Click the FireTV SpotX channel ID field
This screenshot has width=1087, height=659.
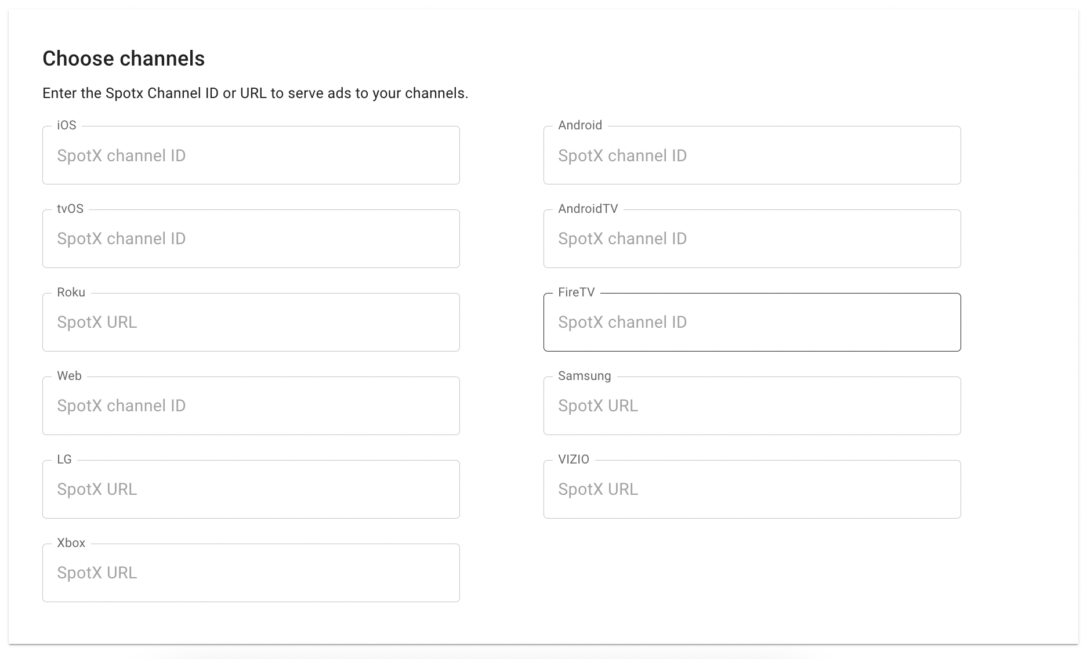[x=752, y=323]
